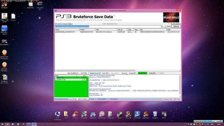
Task: Open the Decrypt PFD dropdown
Action: pos(115,73)
